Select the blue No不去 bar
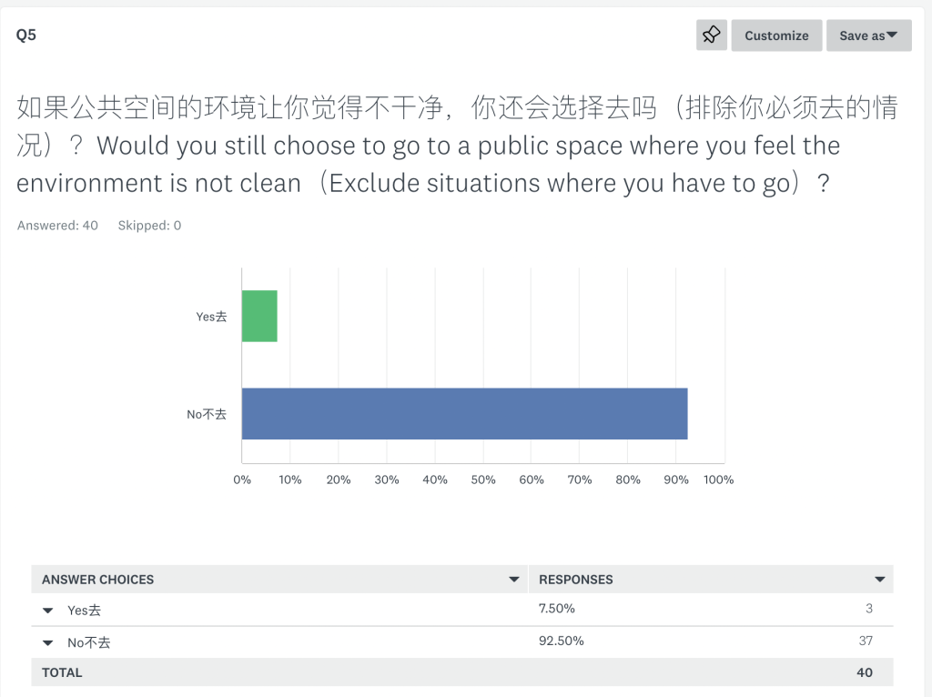 pyautogui.click(x=465, y=414)
